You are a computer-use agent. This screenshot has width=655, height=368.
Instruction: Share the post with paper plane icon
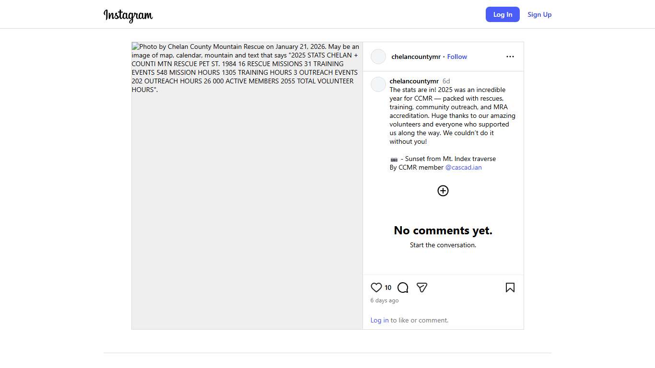421,287
